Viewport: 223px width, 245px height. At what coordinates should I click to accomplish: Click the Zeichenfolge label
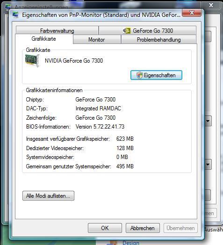coord(41,118)
